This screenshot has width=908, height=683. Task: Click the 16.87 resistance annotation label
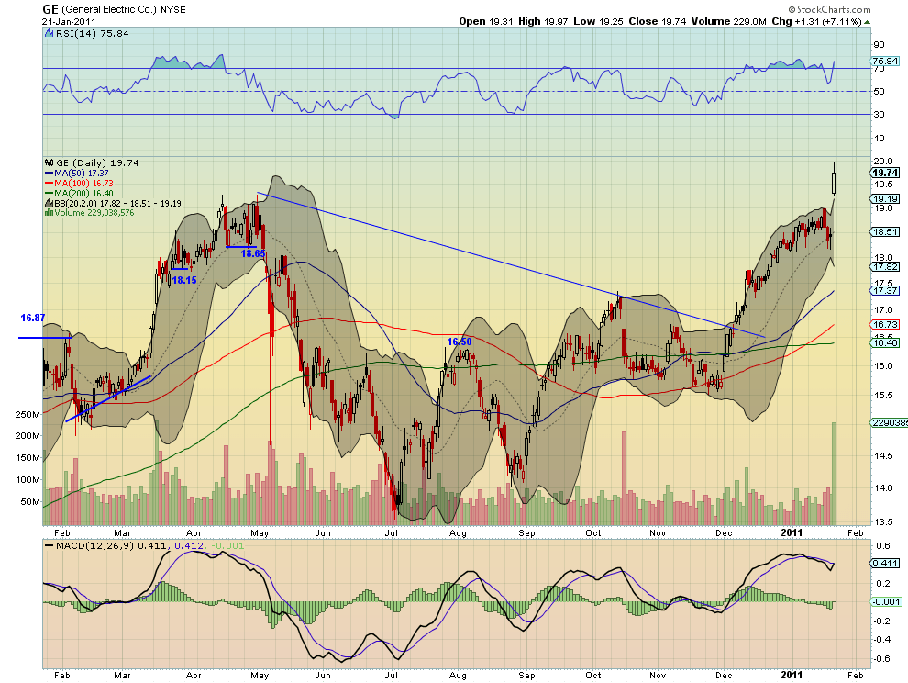[32, 318]
